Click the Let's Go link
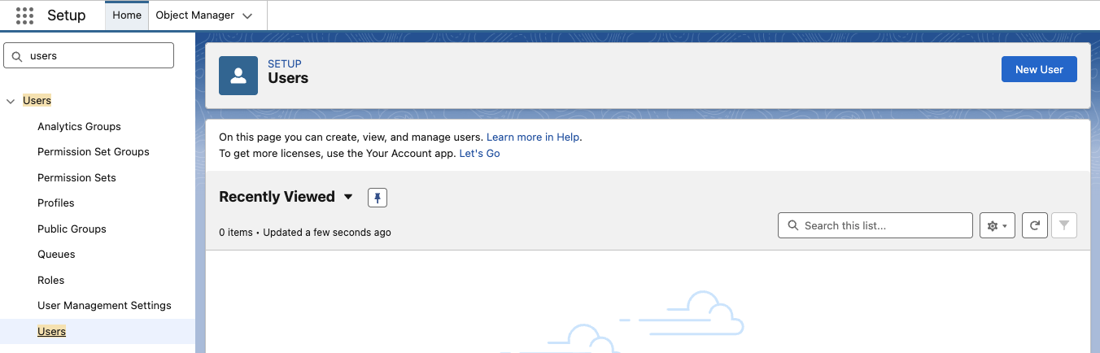 [479, 153]
